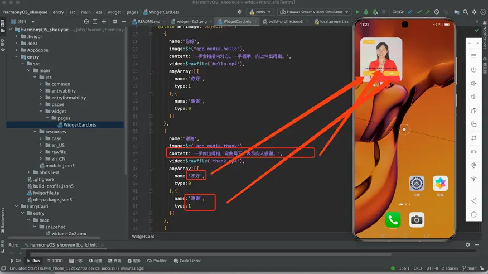Viewport: 488px width, 274px height.
Task: Rotate the emulator with the lower rotate icon
Action: pyautogui.click(x=473, y=124)
